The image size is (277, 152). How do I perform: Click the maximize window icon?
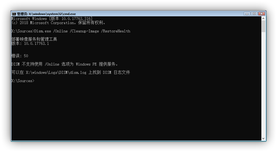tap(254, 13)
